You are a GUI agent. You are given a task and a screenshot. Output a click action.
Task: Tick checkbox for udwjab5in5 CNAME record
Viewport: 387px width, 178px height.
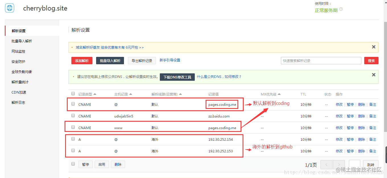[x=73, y=115]
